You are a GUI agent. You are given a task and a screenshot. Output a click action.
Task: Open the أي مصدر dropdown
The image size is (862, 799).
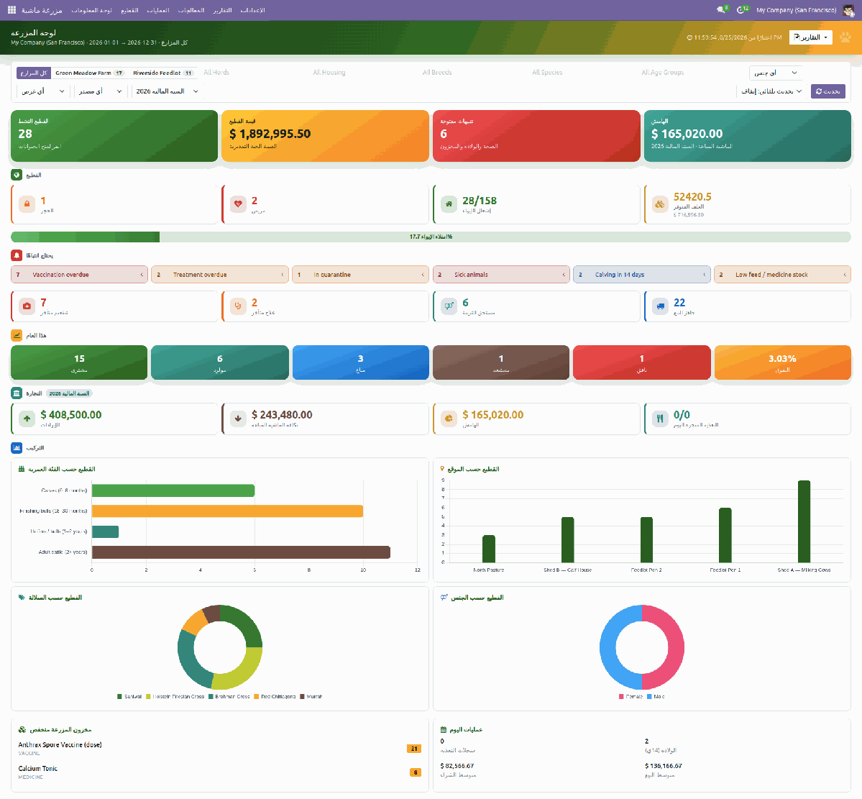pyautogui.click(x=100, y=91)
